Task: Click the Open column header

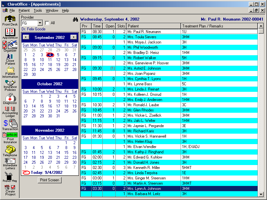Action: 109,26
